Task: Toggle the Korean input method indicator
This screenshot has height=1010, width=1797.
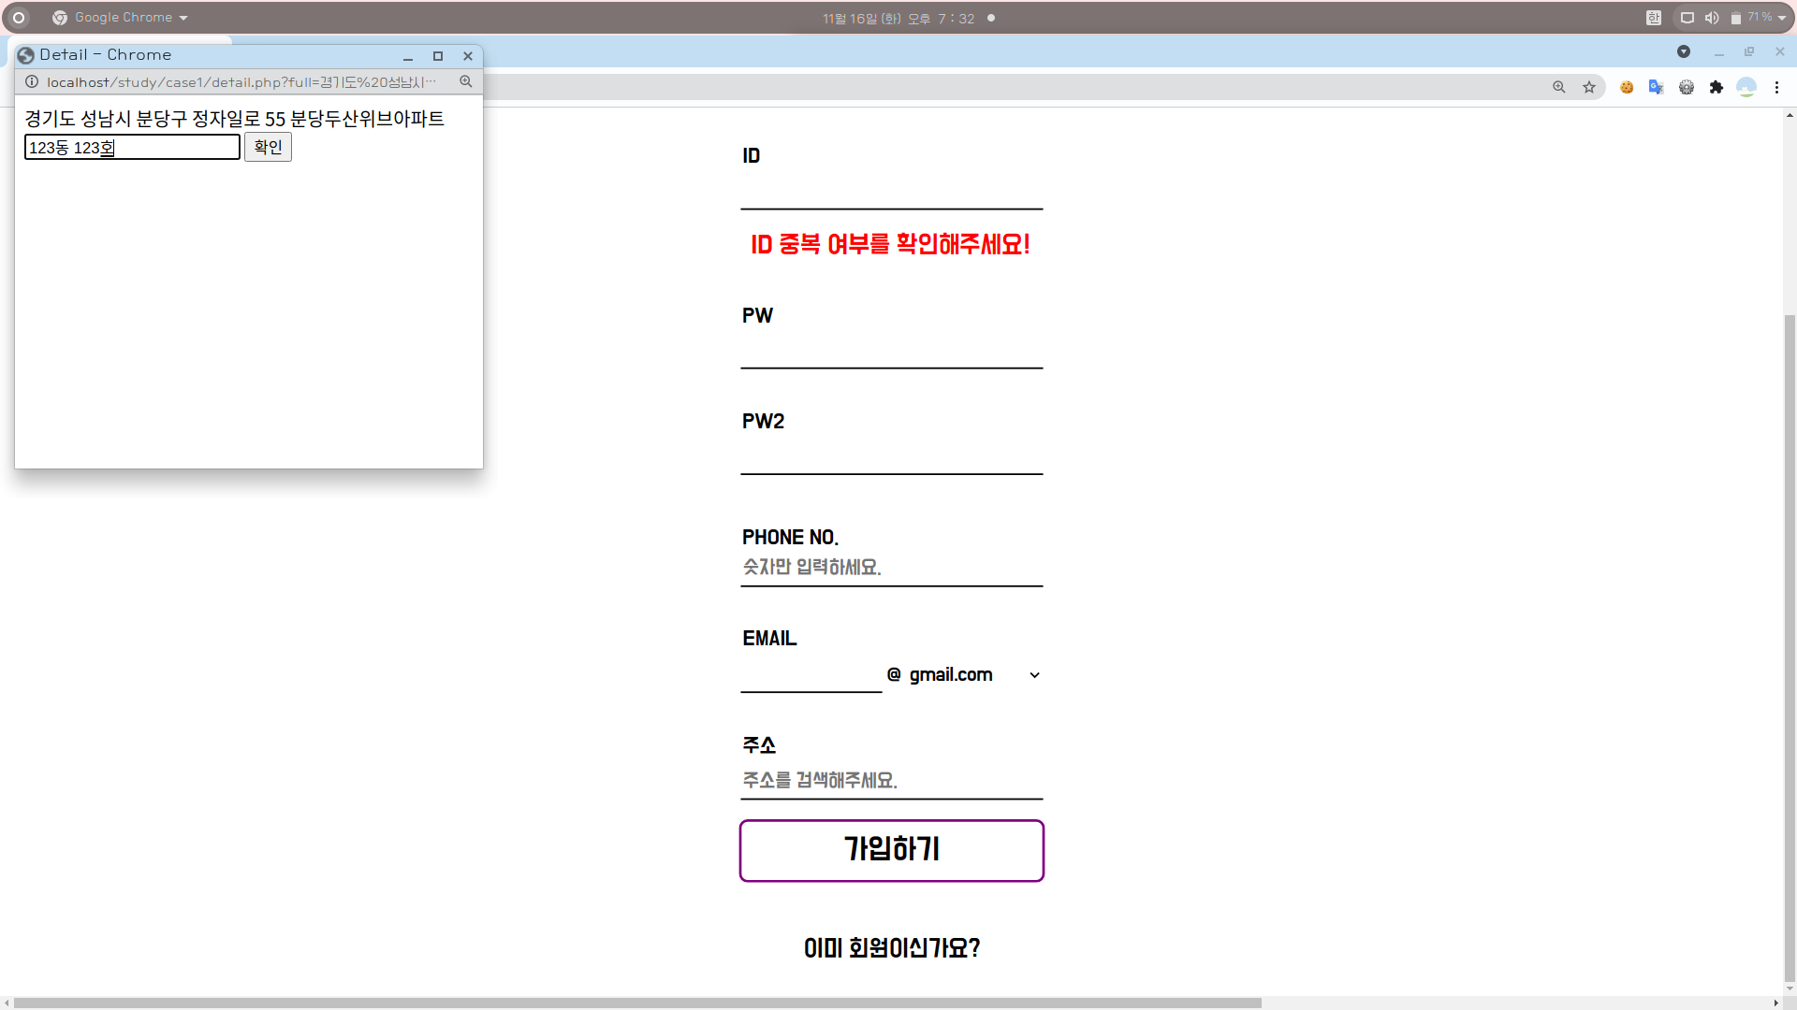Action: click(1654, 18)
